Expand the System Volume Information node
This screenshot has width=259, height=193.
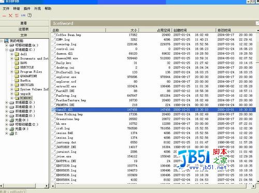[12, 89]
